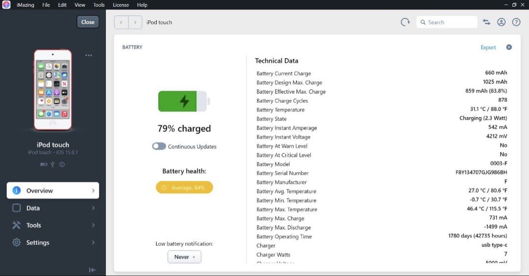Open the View menu

coord(80,5)
